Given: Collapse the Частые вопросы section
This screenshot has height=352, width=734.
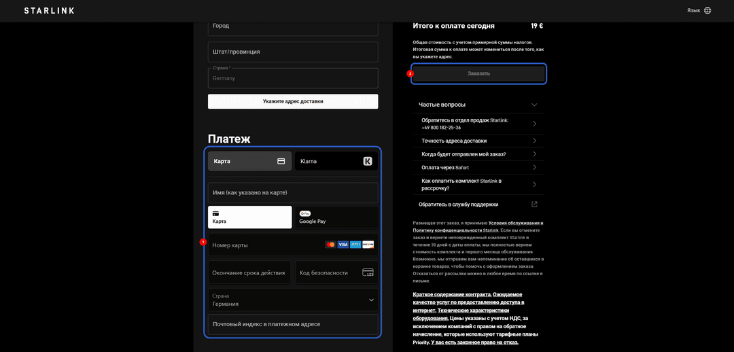Looking at the screenshot, I should click(478, 105).
